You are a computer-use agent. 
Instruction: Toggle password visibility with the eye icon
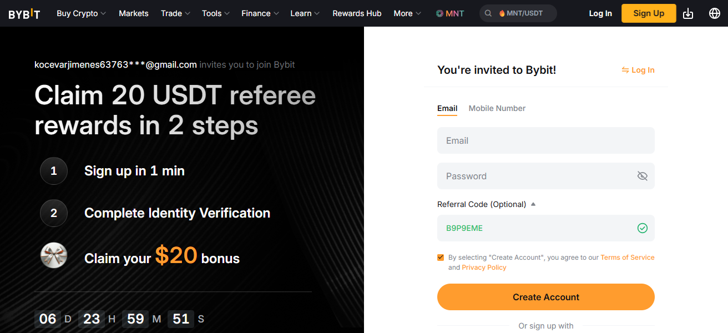pos(642,175)
